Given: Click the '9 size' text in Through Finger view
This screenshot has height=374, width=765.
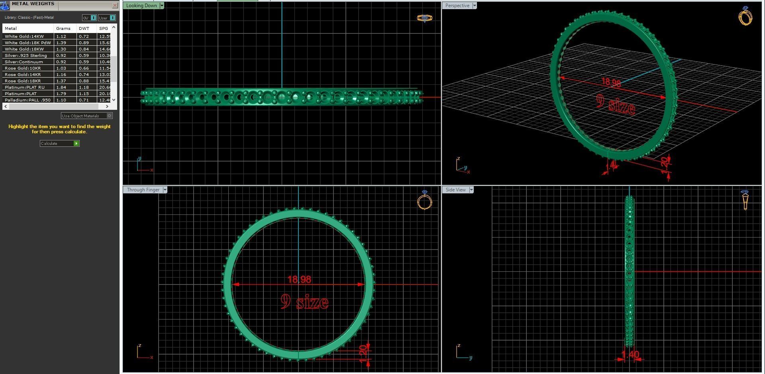Looking at the screenshot, I should click(x=305, y=302).
